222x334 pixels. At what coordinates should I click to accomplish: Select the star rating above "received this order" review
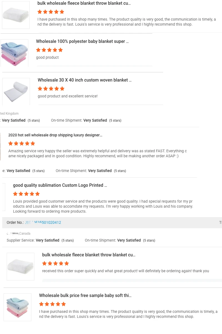click(x=56, y=264)
